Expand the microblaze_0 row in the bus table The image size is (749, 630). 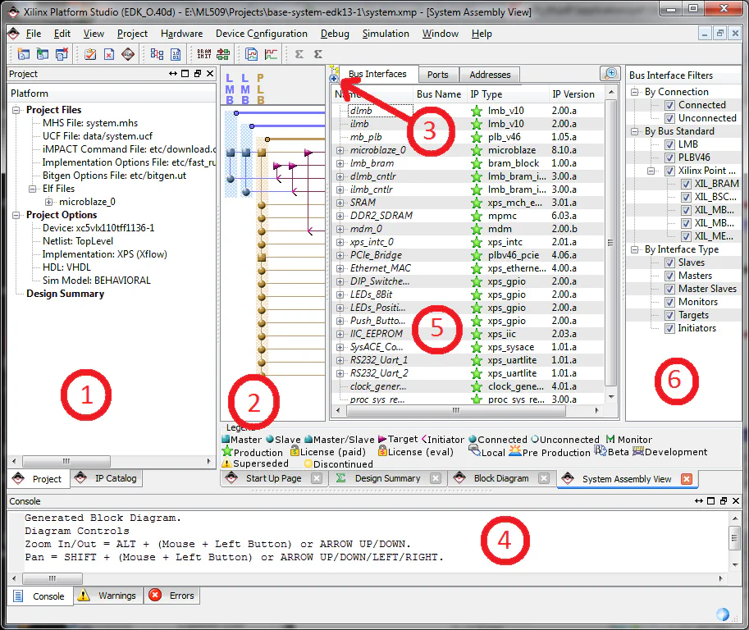point(340,150)
